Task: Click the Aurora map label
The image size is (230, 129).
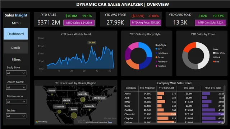Action: click(x=66, y=100)
